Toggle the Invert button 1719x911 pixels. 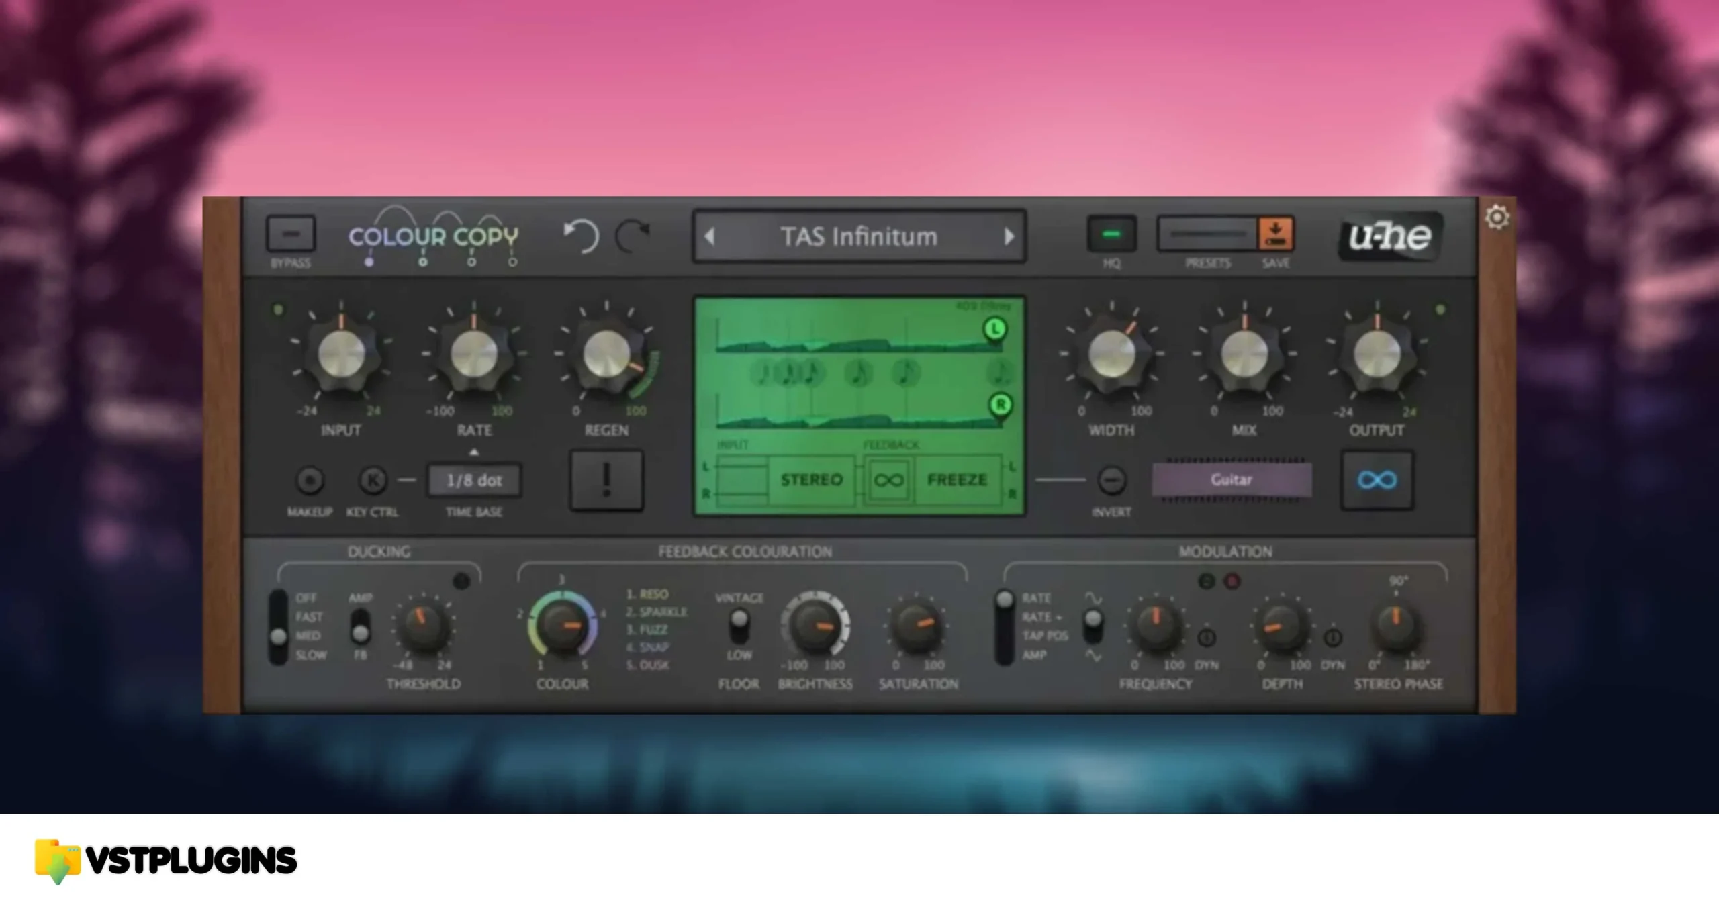pyautogui.click(x=1111, y=481)
